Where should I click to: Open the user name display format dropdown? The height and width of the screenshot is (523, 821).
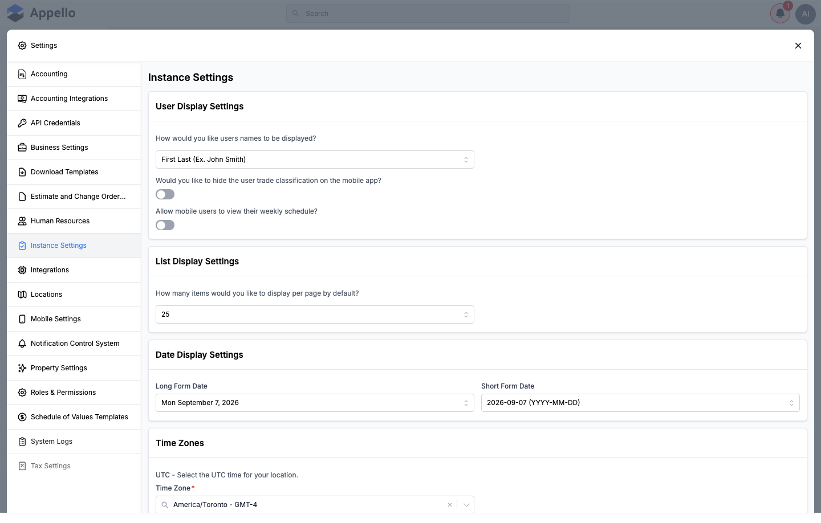point(315,160)
